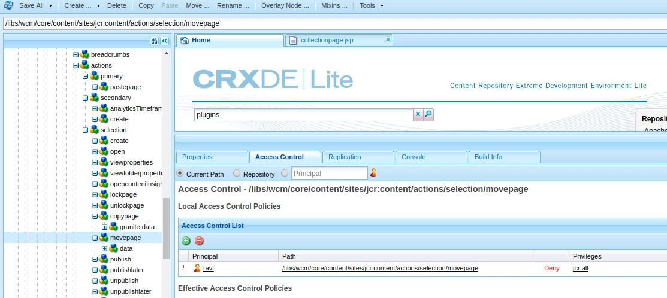667x298 pixels.
Task: Click the ravi user icon in the ACL row
Action: pos(197,268)
